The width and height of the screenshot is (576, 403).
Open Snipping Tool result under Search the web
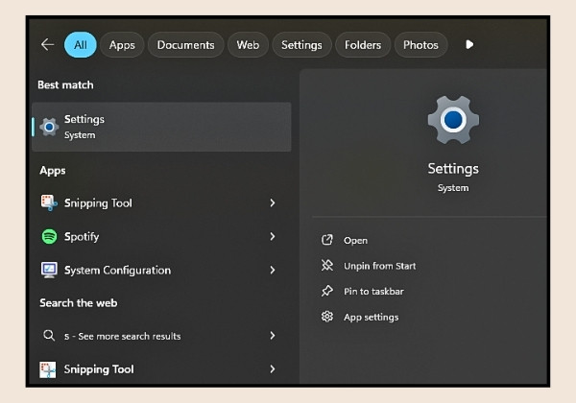[159, 369]
